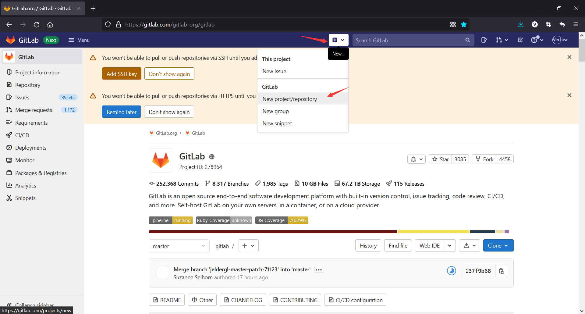This screenshot has height=314, width=585.
Task: Dismiss the SSH key warning banner
Action: [569, 57]
